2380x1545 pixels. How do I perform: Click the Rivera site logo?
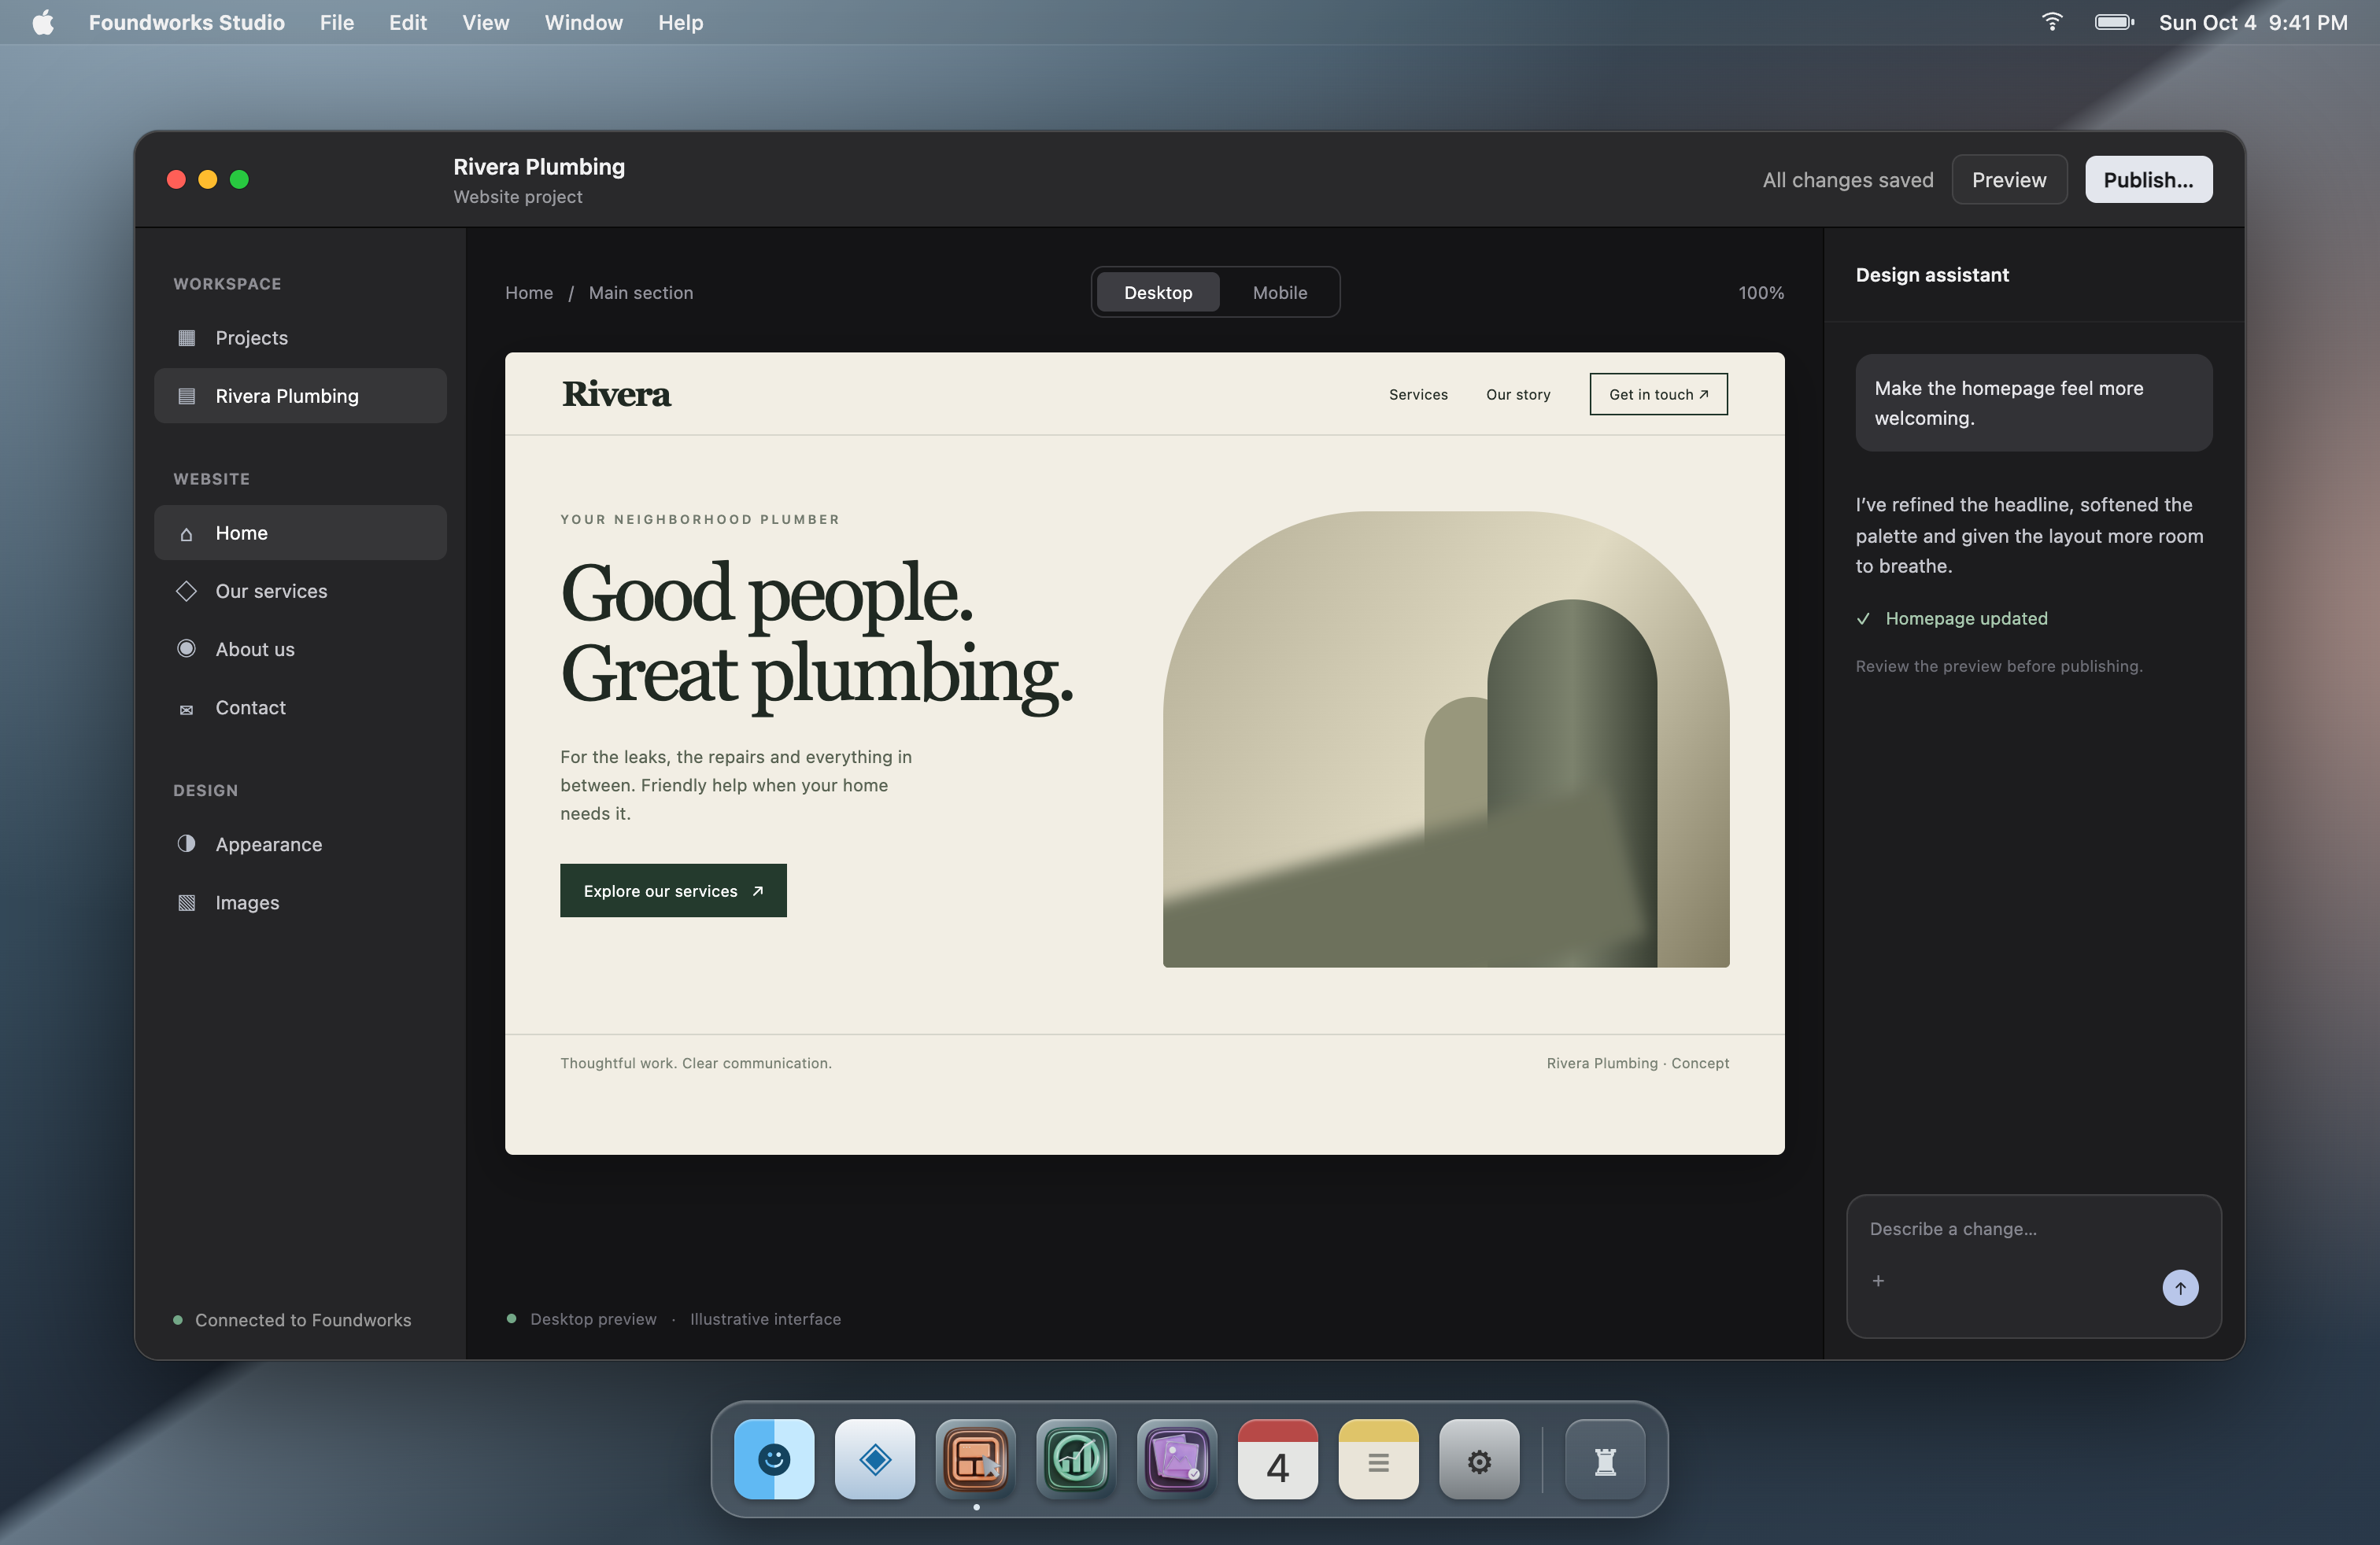616,394
